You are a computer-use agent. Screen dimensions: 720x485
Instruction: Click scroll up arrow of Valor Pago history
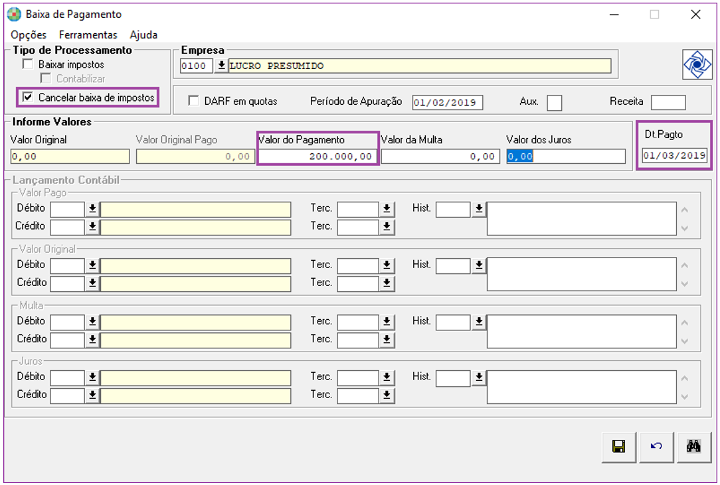click(685, 210)
